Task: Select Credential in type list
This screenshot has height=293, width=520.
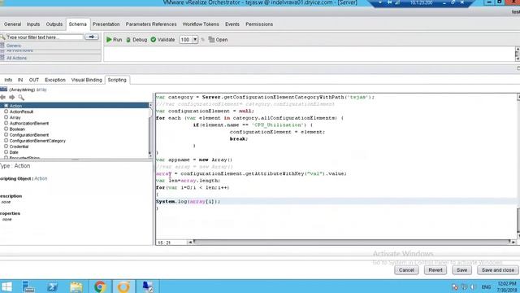Action: tap(19, 146)
